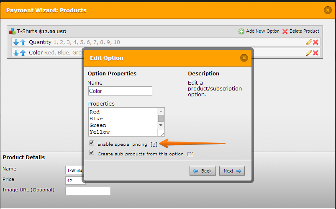Move the Quantity option up

point(23,42)
